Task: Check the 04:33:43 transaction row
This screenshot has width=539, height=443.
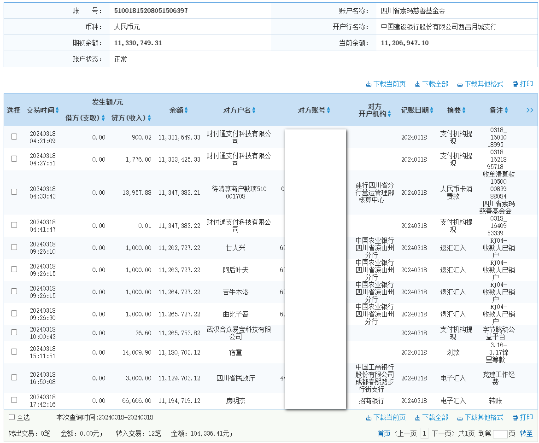Action: pyautogui.click(x=14, y=192)
